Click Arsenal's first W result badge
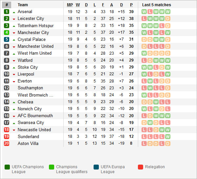 tap(144, 12)
